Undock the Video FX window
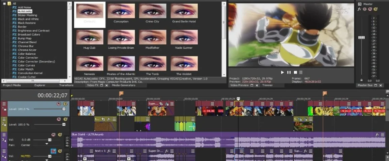 click(102, 85)
